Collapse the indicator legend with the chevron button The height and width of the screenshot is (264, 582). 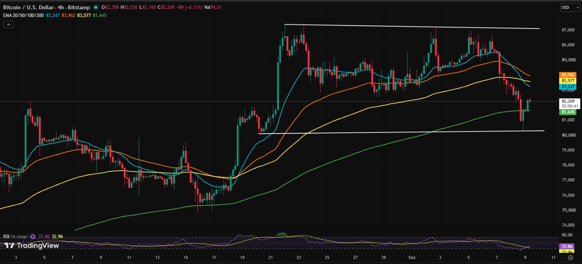(9, 25)
